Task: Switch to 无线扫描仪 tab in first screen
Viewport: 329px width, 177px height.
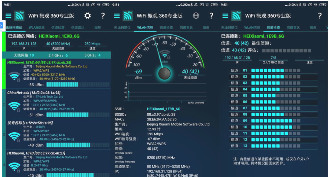Action: 14,28
